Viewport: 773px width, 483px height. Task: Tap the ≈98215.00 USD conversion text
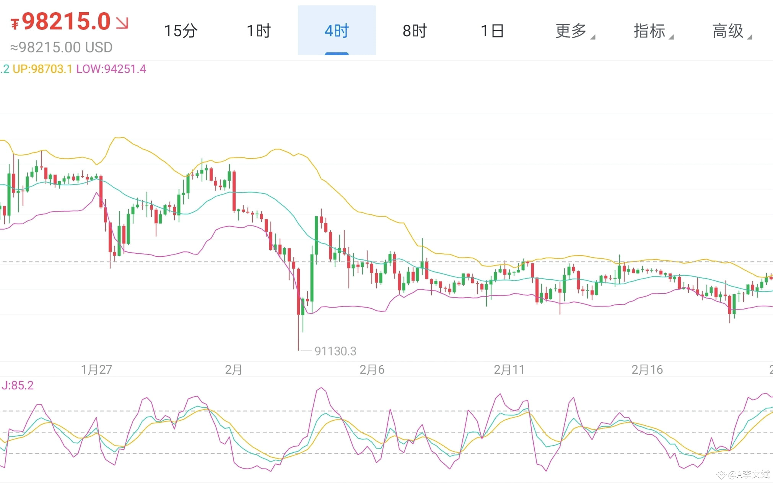(x=61, y=47)
